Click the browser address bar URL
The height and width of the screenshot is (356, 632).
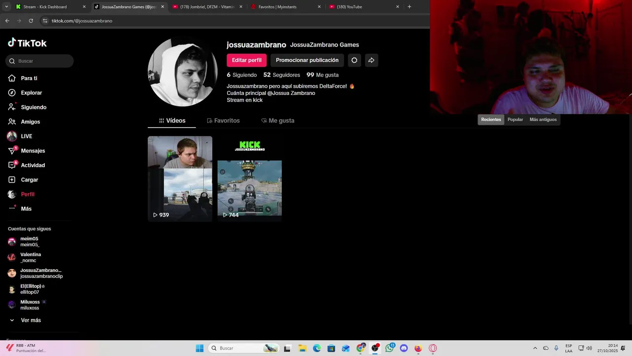point(82,21)
